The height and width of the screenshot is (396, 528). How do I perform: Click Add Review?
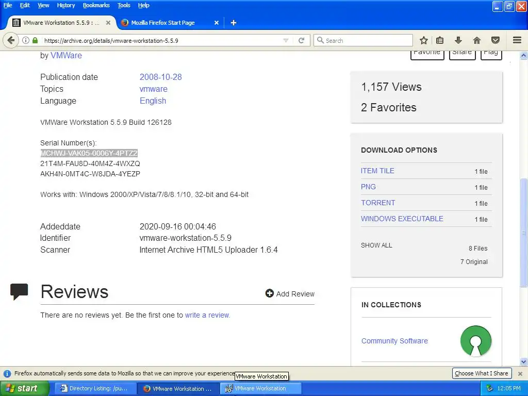[290, 293]
